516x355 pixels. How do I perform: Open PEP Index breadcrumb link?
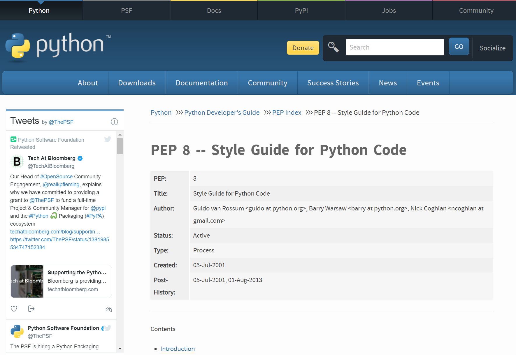coord(287,113)
